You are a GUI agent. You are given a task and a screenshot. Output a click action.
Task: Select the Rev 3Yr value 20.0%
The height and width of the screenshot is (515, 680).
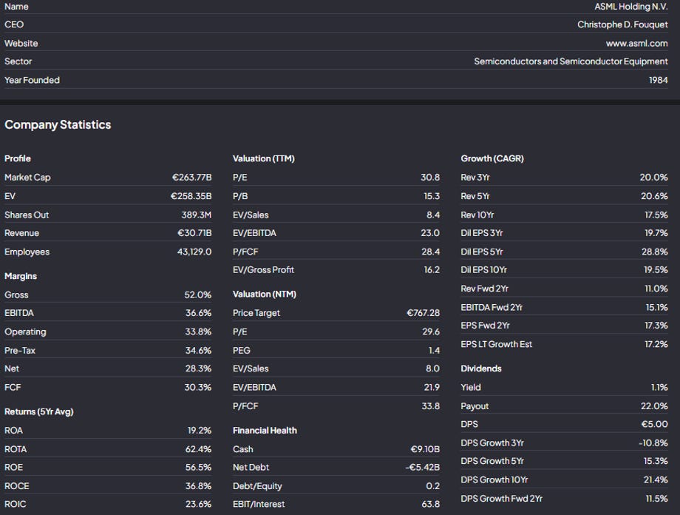point(654,177)
